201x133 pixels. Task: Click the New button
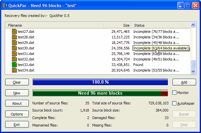pyautogui.click(x=17, y=93)
